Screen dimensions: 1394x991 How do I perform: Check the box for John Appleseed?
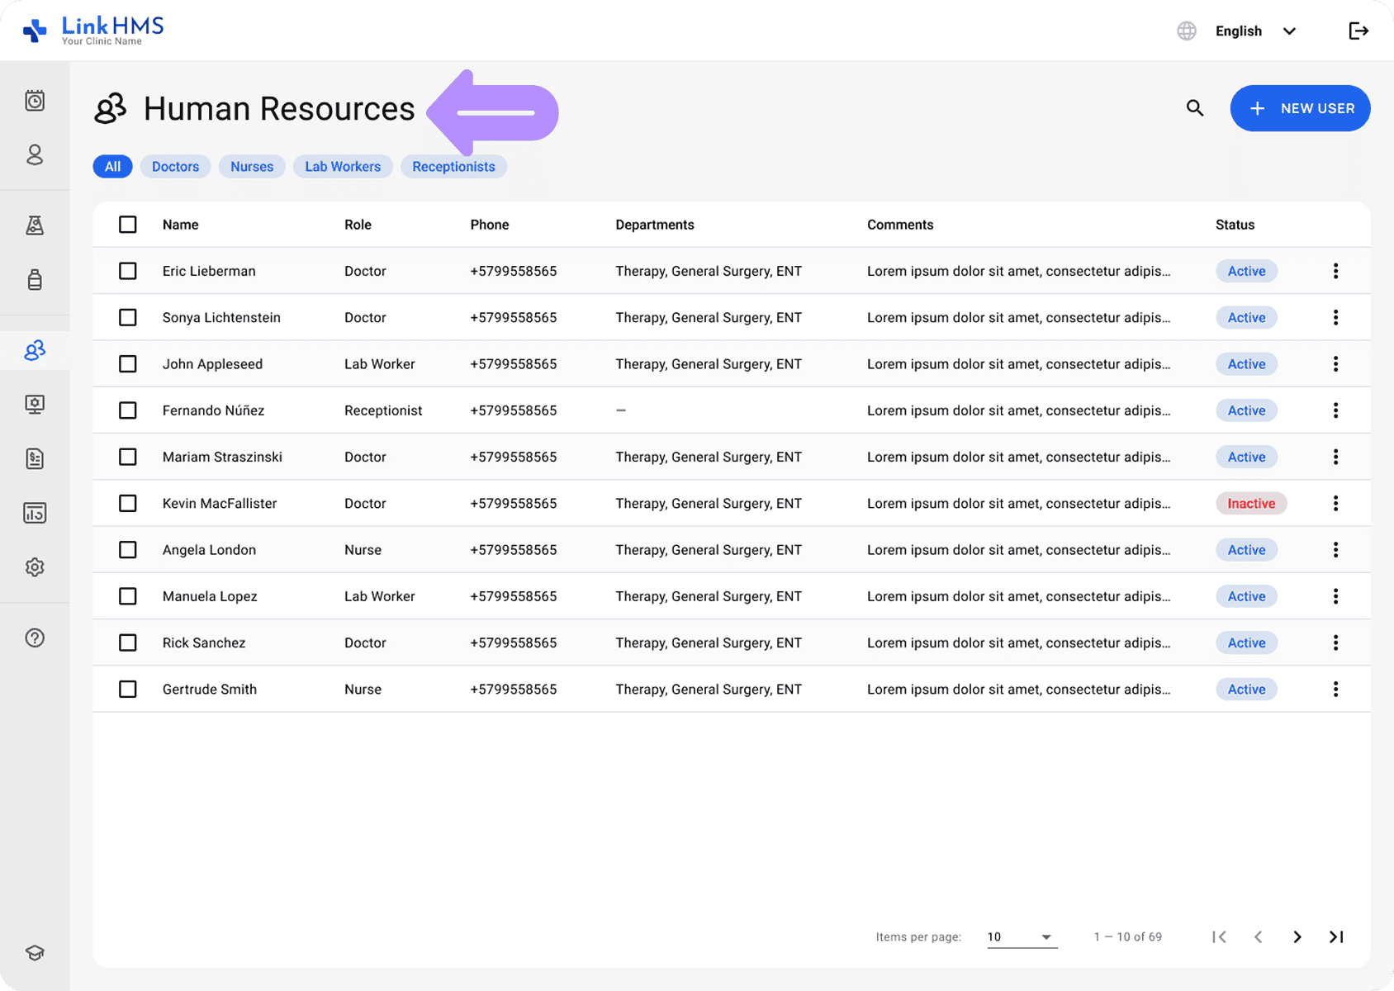(x=128, y=364)
